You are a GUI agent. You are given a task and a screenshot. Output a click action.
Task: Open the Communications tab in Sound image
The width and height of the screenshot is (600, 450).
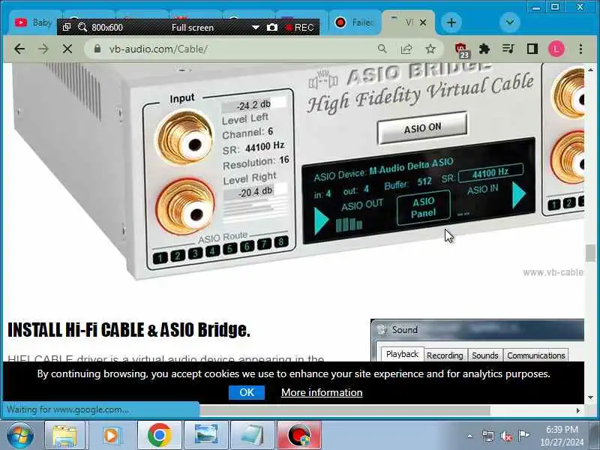click(535, 355)
